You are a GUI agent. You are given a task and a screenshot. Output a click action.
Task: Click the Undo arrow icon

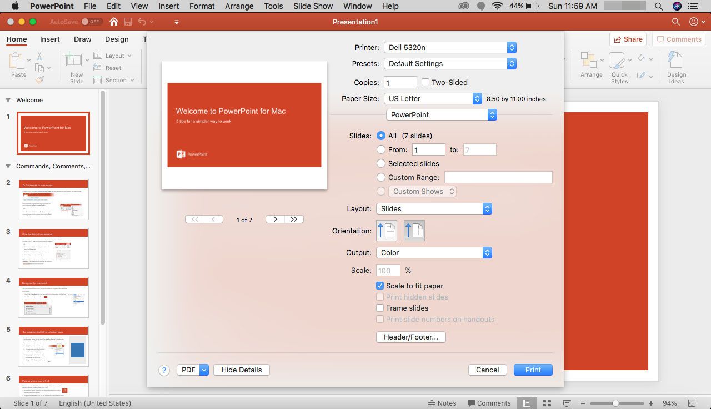(142, 22)
